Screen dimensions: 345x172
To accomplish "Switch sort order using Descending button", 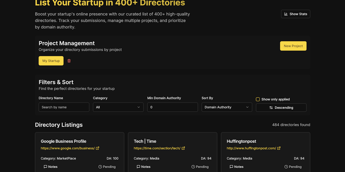I will [281, 108].
